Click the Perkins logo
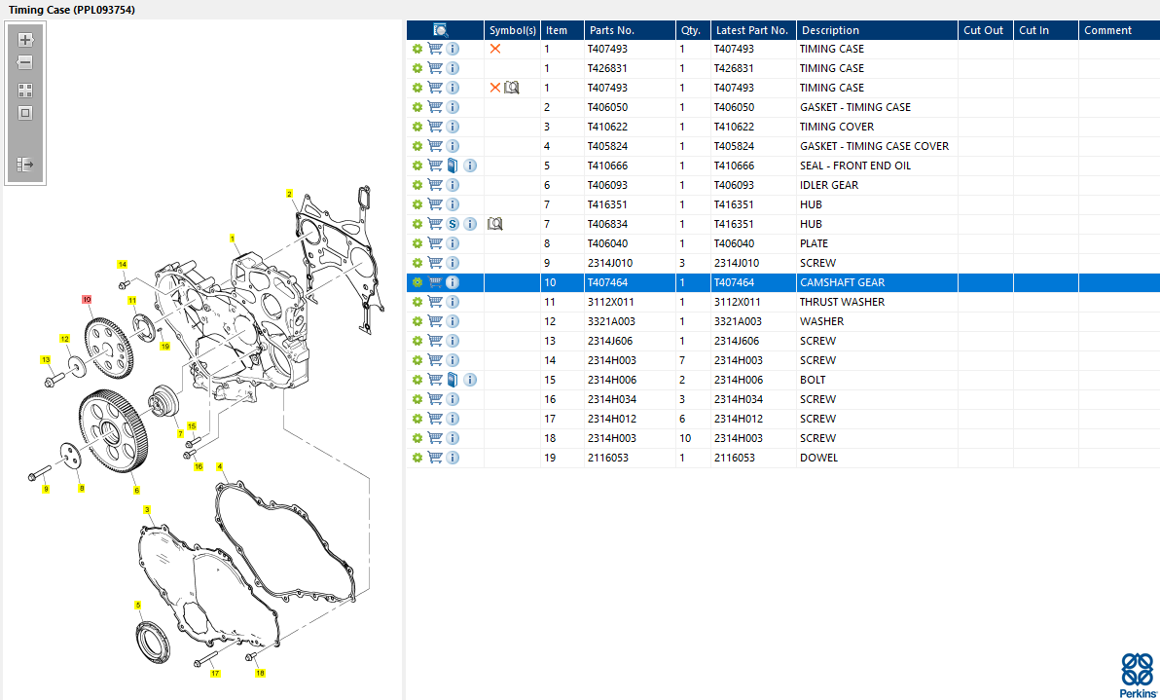 [1137, 675]
